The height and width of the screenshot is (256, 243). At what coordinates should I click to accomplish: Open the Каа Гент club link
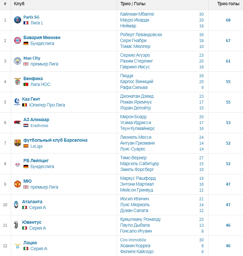pyautogui.click(x=31, y=99)
